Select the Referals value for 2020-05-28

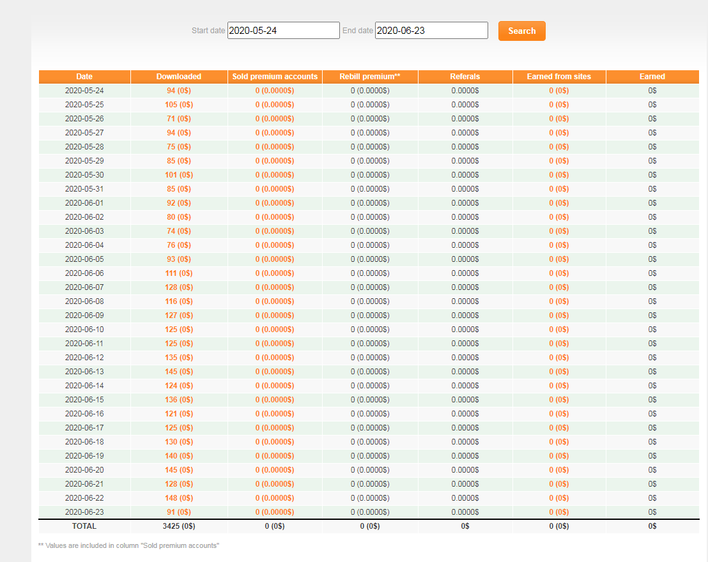point(465,147)
